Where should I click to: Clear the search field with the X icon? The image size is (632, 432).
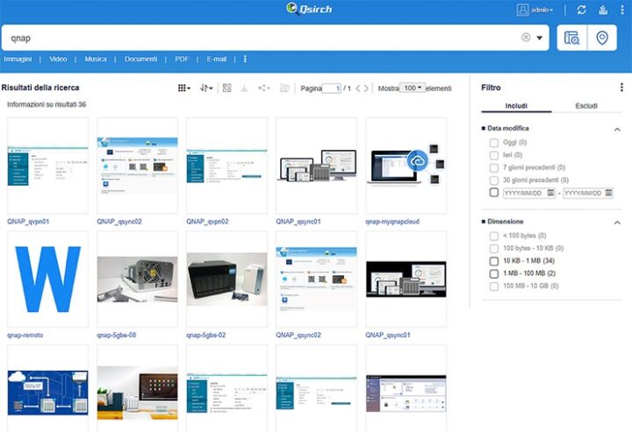click(526, 38)
